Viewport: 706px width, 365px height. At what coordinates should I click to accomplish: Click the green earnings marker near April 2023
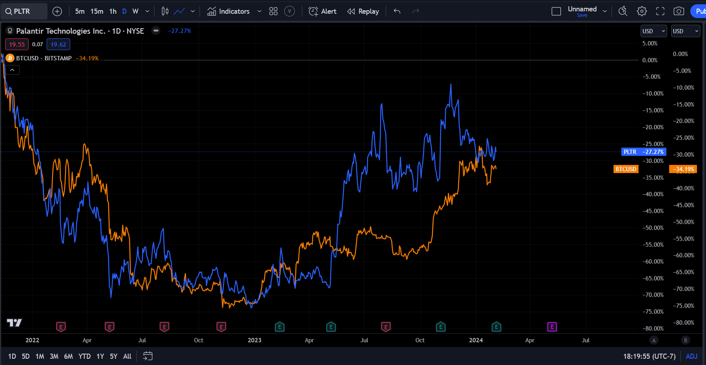click(331, 327)
